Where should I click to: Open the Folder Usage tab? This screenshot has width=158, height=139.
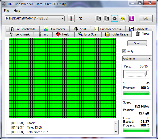pos(117,34)
